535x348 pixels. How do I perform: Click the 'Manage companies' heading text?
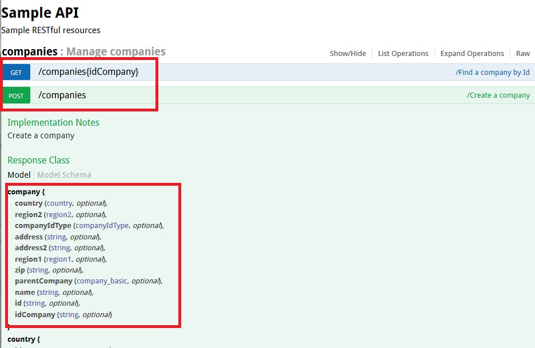(x=115, y=51)
